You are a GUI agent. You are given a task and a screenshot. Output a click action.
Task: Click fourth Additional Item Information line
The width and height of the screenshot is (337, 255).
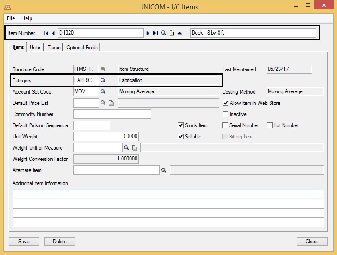[x=168, y=223]
